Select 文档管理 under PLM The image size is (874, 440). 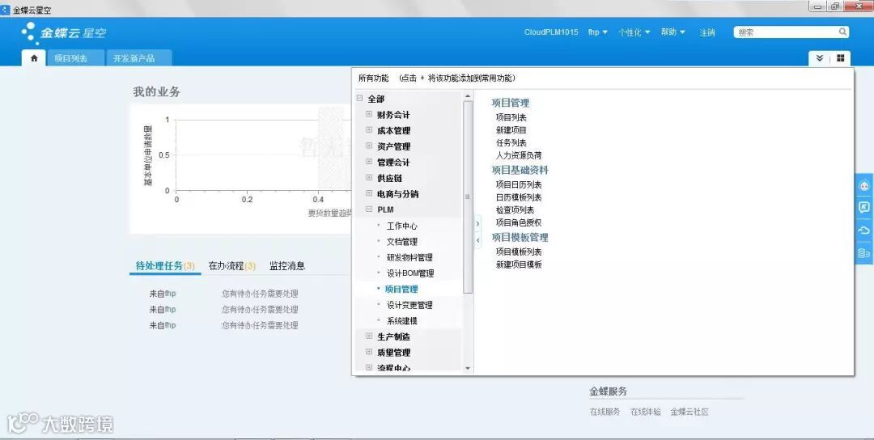(x=402, y=241)
